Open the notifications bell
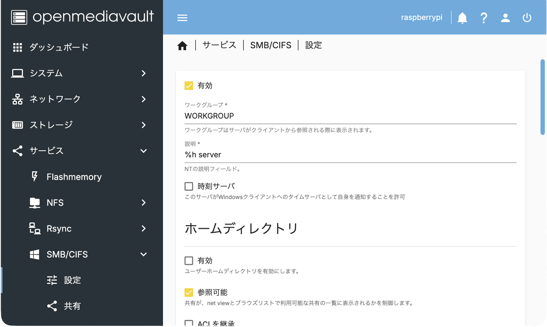This screenshot has width=547, height=327. tap(462, 18)
